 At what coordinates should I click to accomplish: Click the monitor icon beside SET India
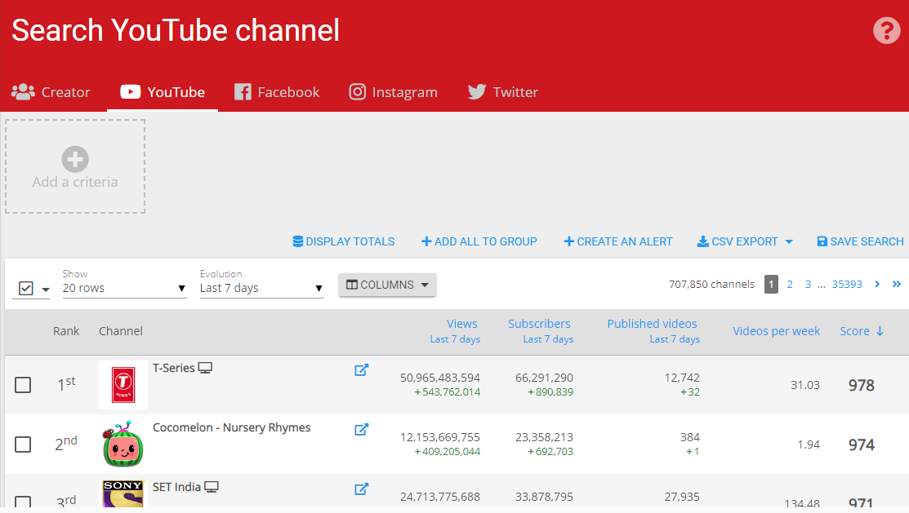pyautogui.click(x=211, y=487)
